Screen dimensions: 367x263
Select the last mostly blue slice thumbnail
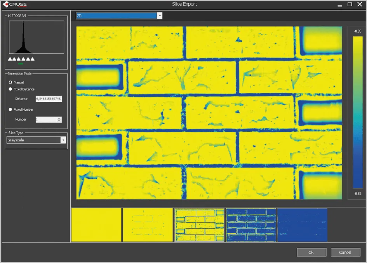tap(303, 225)
